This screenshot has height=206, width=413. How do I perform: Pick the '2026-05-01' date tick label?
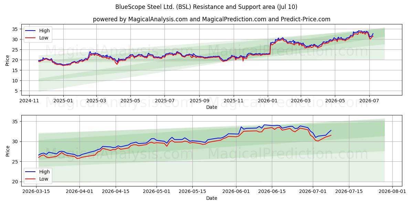coord(157,192)
